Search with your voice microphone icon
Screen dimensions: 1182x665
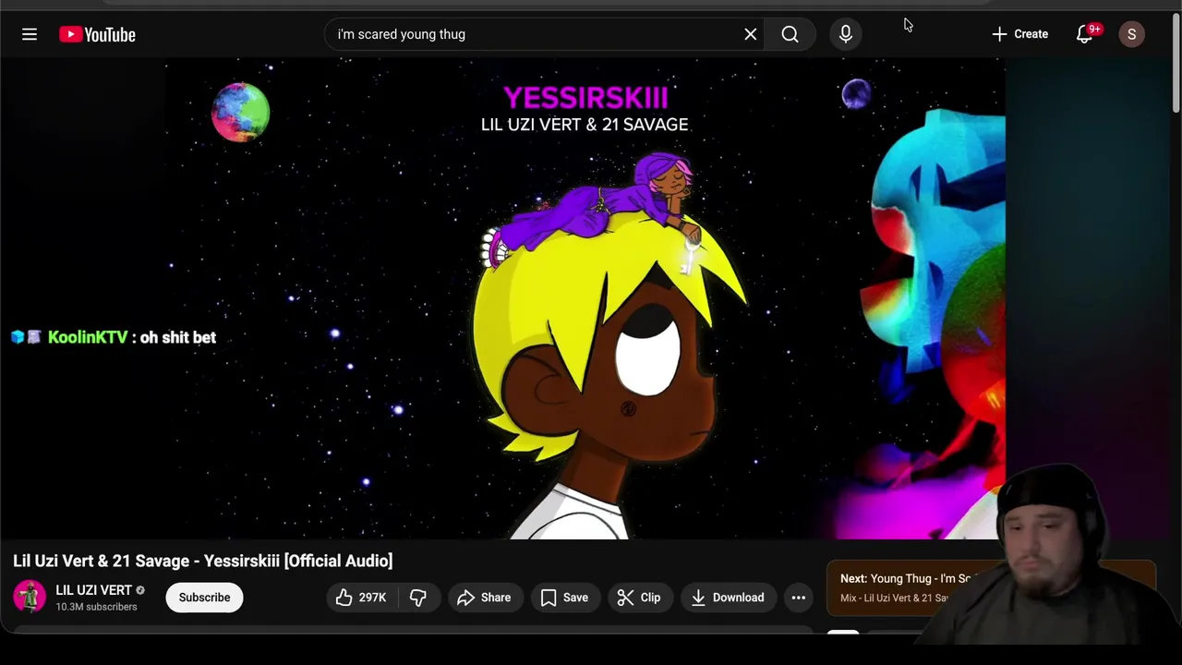(846, 34)
